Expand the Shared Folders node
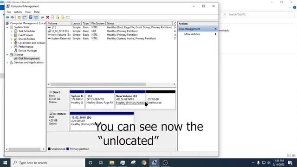This screenshot has width=297, height=167. click(11, 39)
